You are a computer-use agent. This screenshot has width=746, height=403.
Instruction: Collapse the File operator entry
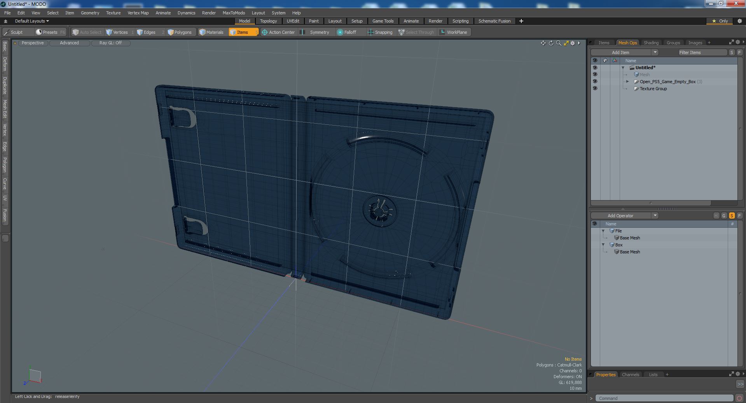point(603,231)
